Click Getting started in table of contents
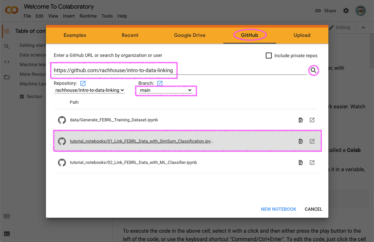The image size is (374, 242). [x=33, y=45]
